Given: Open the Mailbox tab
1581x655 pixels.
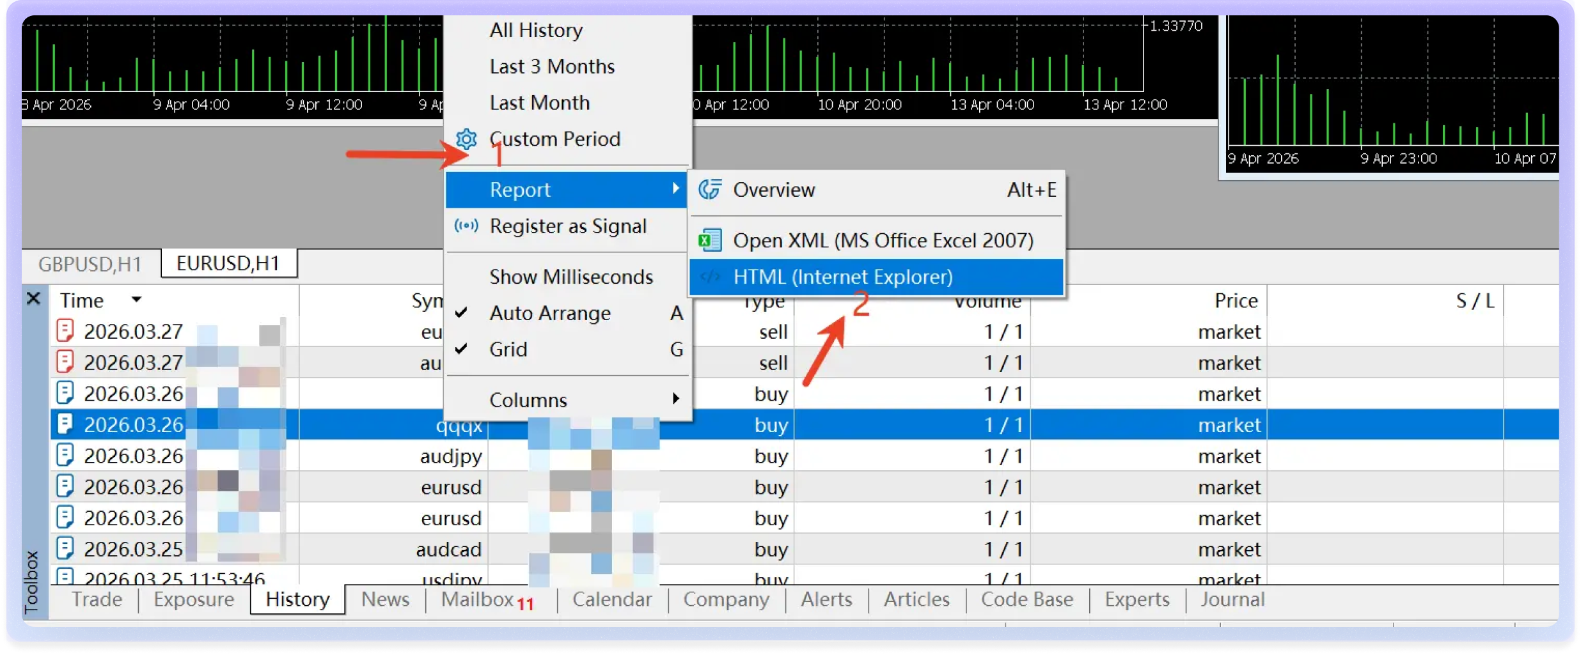Looking at the screenshot, I should click(x=486, y=599).
